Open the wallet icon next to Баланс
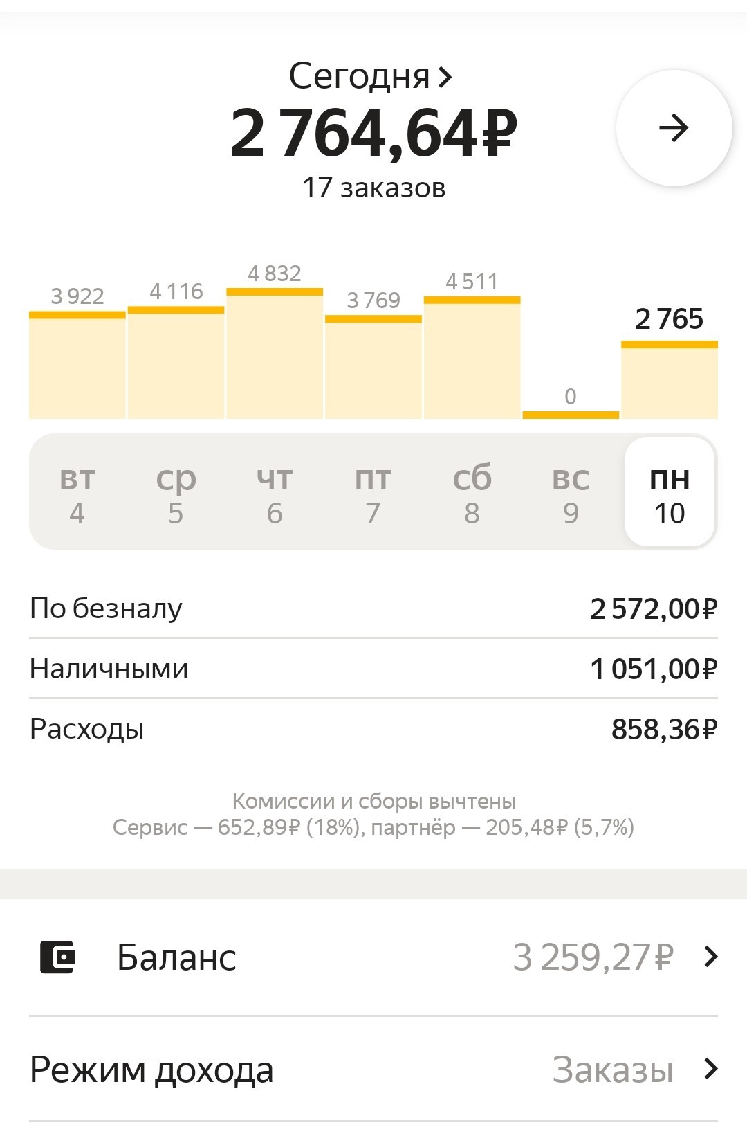The height and width of the screenshot is (1136, 747). pos(57,957)
